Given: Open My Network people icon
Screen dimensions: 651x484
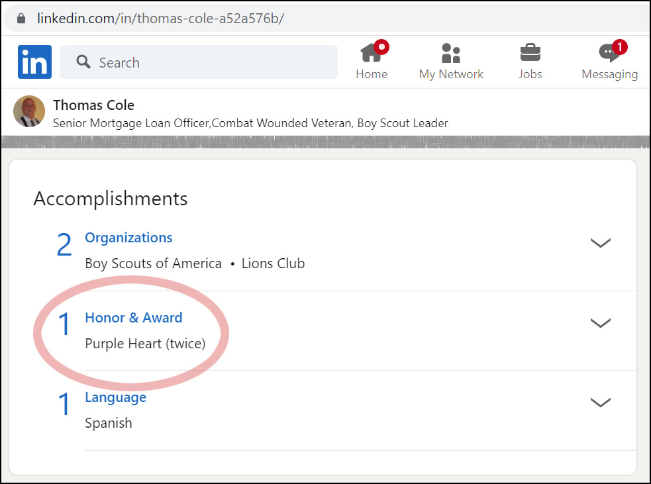Looking at the screenshot, I should point(450,53).
